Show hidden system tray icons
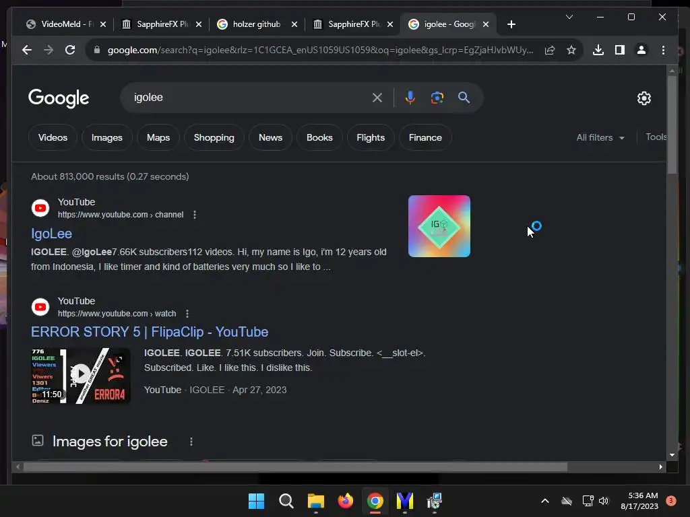The image size is (690, 517). (544, 501)
